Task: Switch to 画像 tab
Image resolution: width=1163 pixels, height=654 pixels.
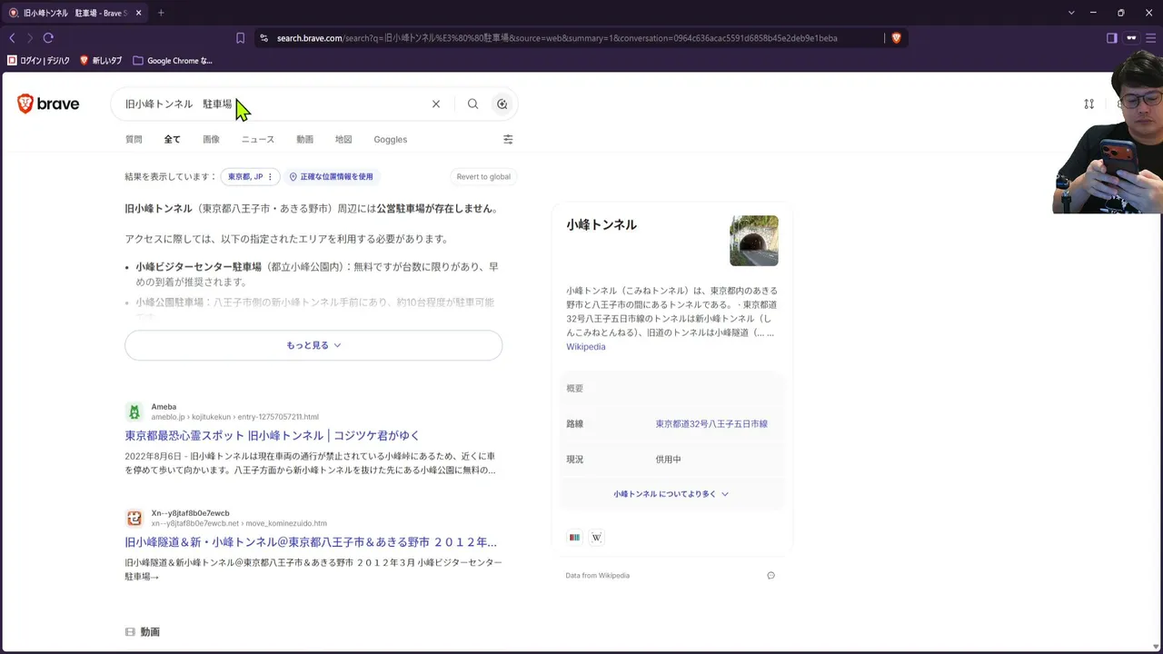Action: (x=211, y=139)
